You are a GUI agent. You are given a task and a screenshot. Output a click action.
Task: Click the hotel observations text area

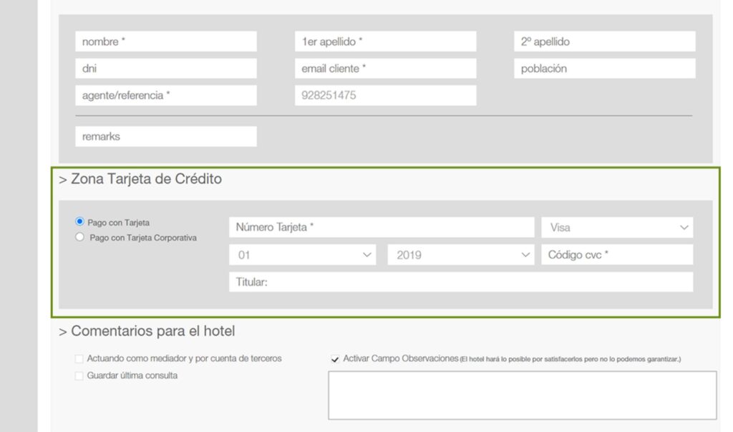pos(522,395)
